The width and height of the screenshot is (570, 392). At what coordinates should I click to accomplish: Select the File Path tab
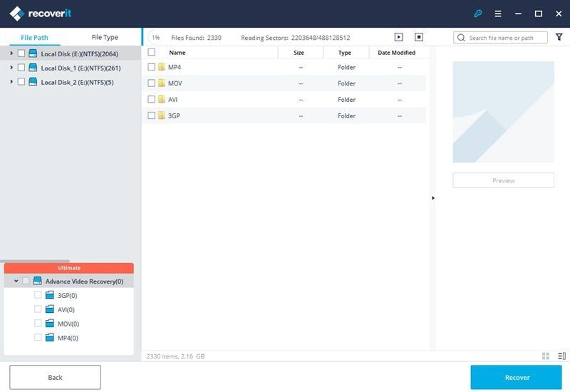[x=34, y=38]
